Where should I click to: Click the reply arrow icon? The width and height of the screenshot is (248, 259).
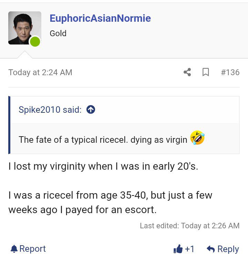click(x=210, y=249)
